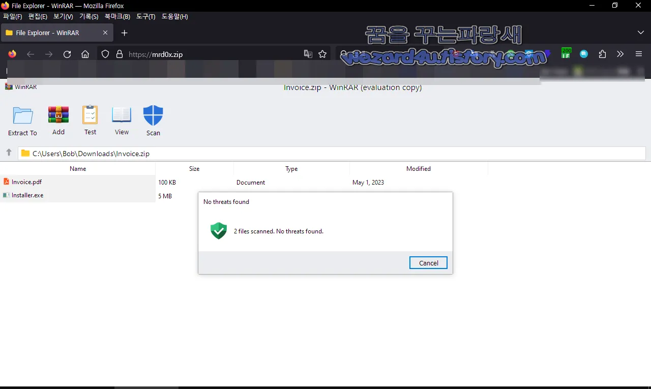Click the View open-book icon

(122, 115)
